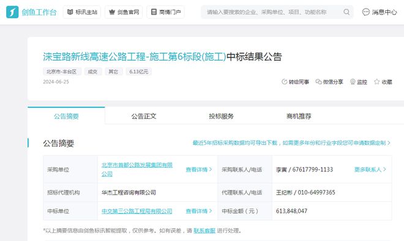Screen dimensions: 404x241
Task: Click the 招标代理机构 label cell
Action: pos(70,193)
